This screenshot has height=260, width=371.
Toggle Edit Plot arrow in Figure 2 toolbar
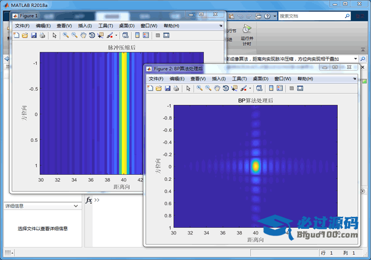[188, 88]
